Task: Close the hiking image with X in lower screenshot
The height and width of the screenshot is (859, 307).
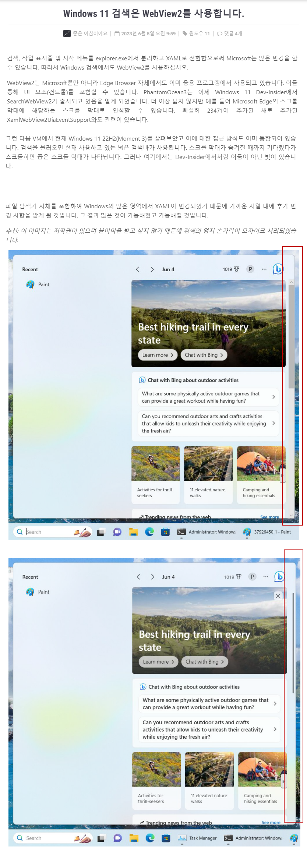Action: coord(278,596)
